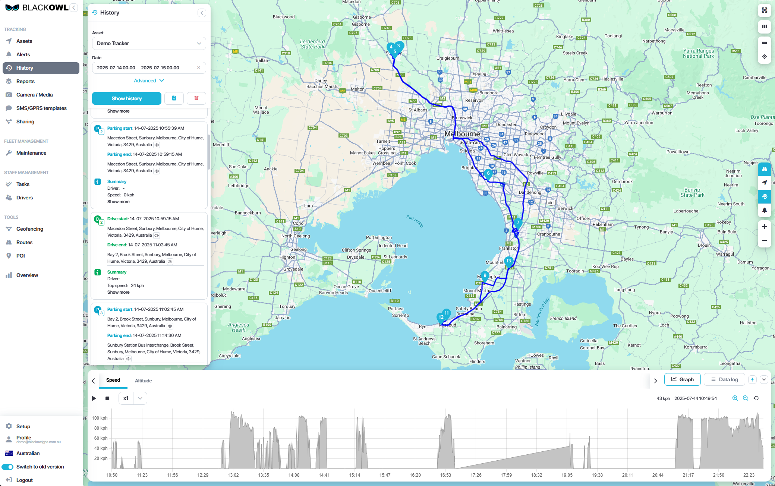The width and height of the screenshot is (775, 486).
Task: Expand the Advanced options
Action: click(149, 81)
